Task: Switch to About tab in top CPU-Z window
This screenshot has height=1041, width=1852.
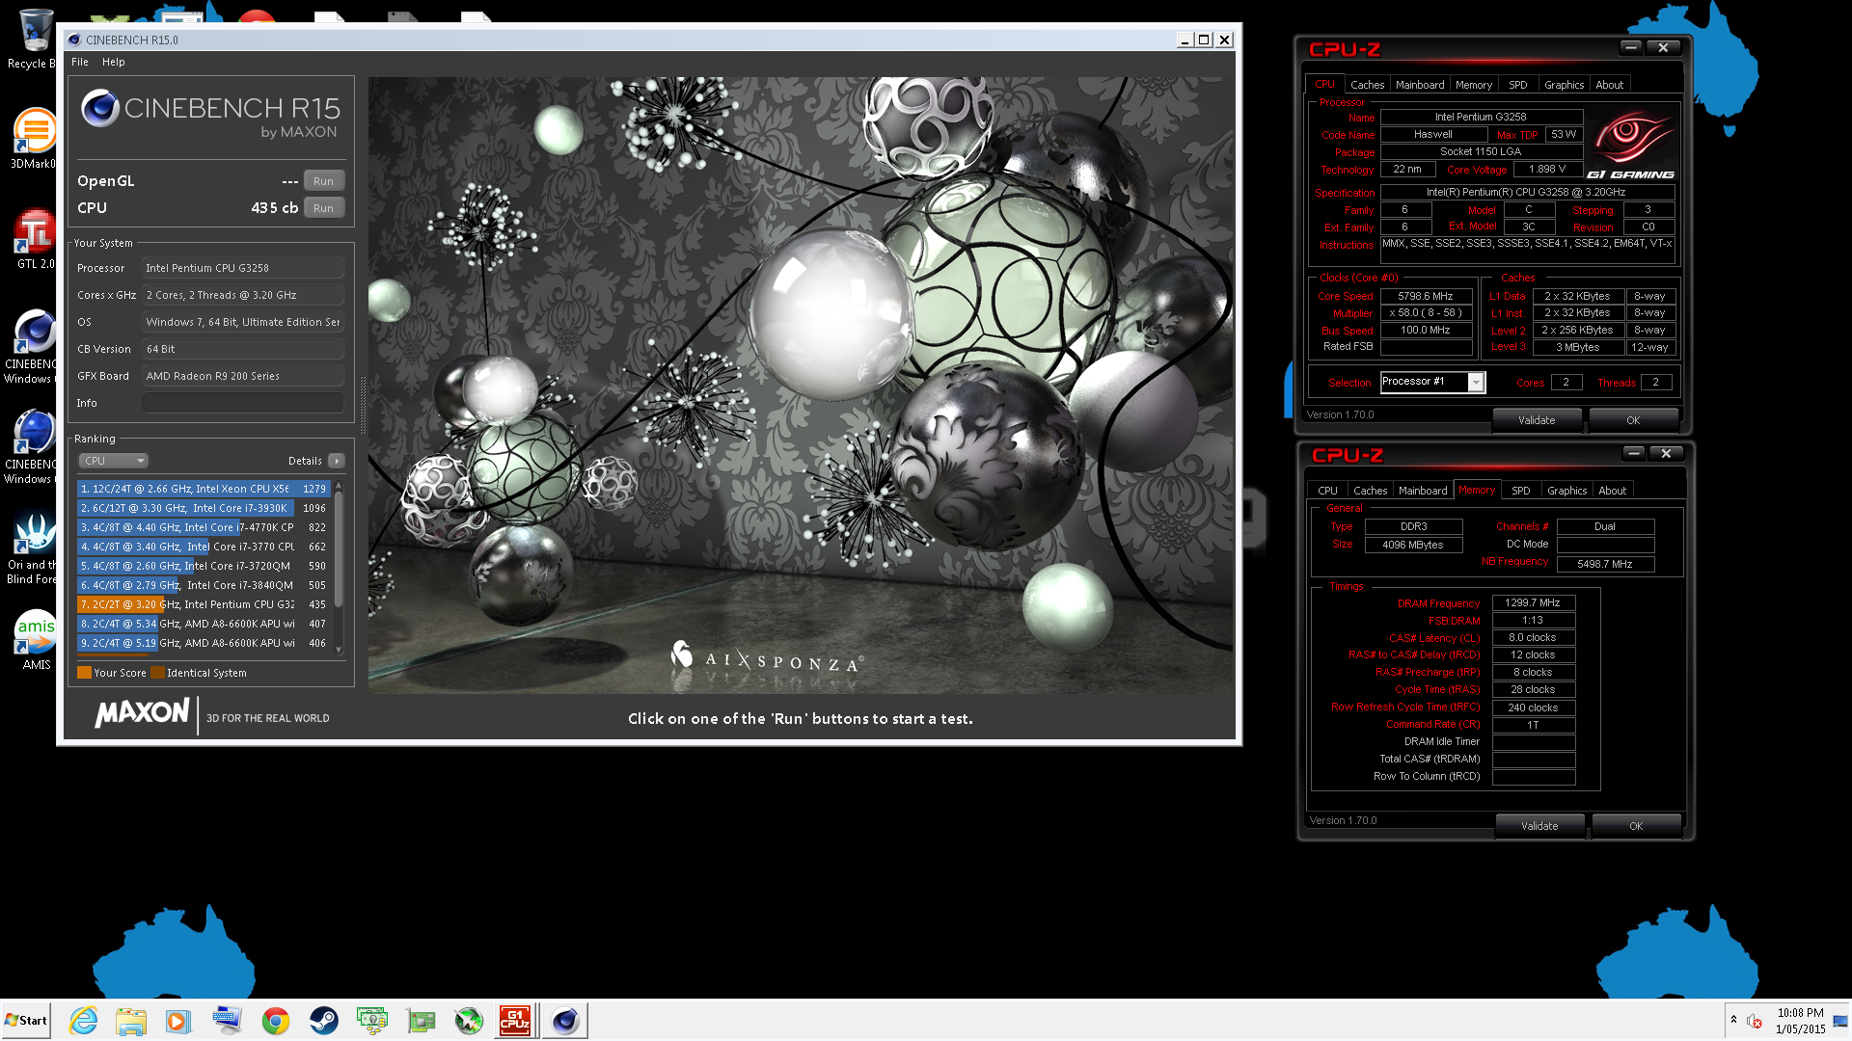Action: click(1609, 85)
